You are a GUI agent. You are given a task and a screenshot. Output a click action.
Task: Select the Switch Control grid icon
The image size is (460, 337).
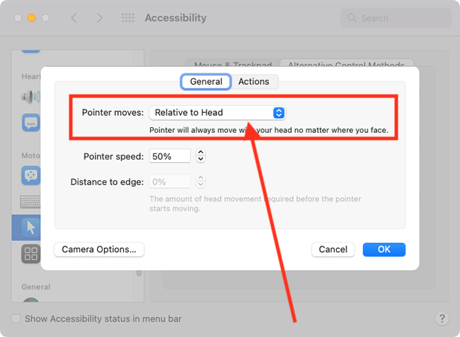[x=30, y=254]
